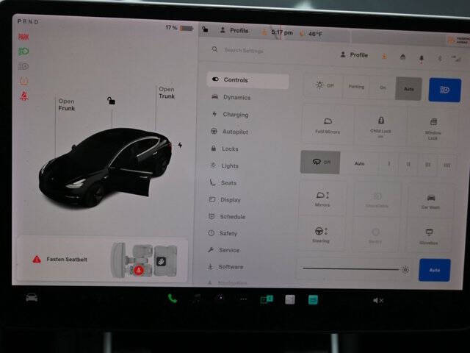Tap the Bluetooth icon

(x=440, y=59)
